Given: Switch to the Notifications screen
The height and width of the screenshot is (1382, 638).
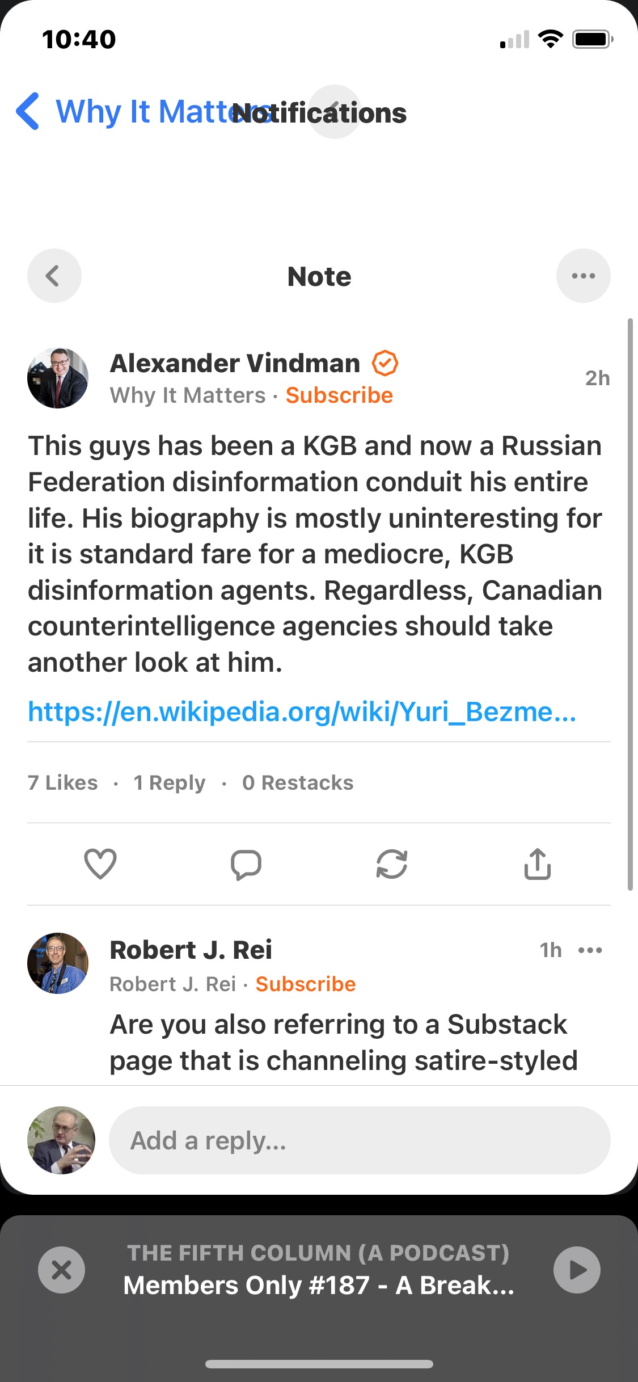Looking at the screenshot, I should (319, 113).
